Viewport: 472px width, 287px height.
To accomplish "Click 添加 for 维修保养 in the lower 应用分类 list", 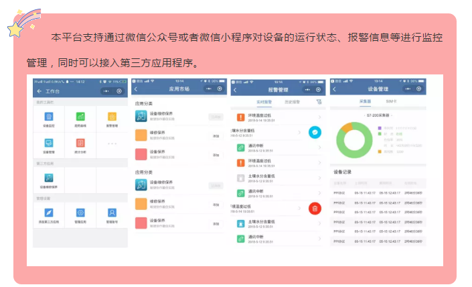I will coord(216,205).
